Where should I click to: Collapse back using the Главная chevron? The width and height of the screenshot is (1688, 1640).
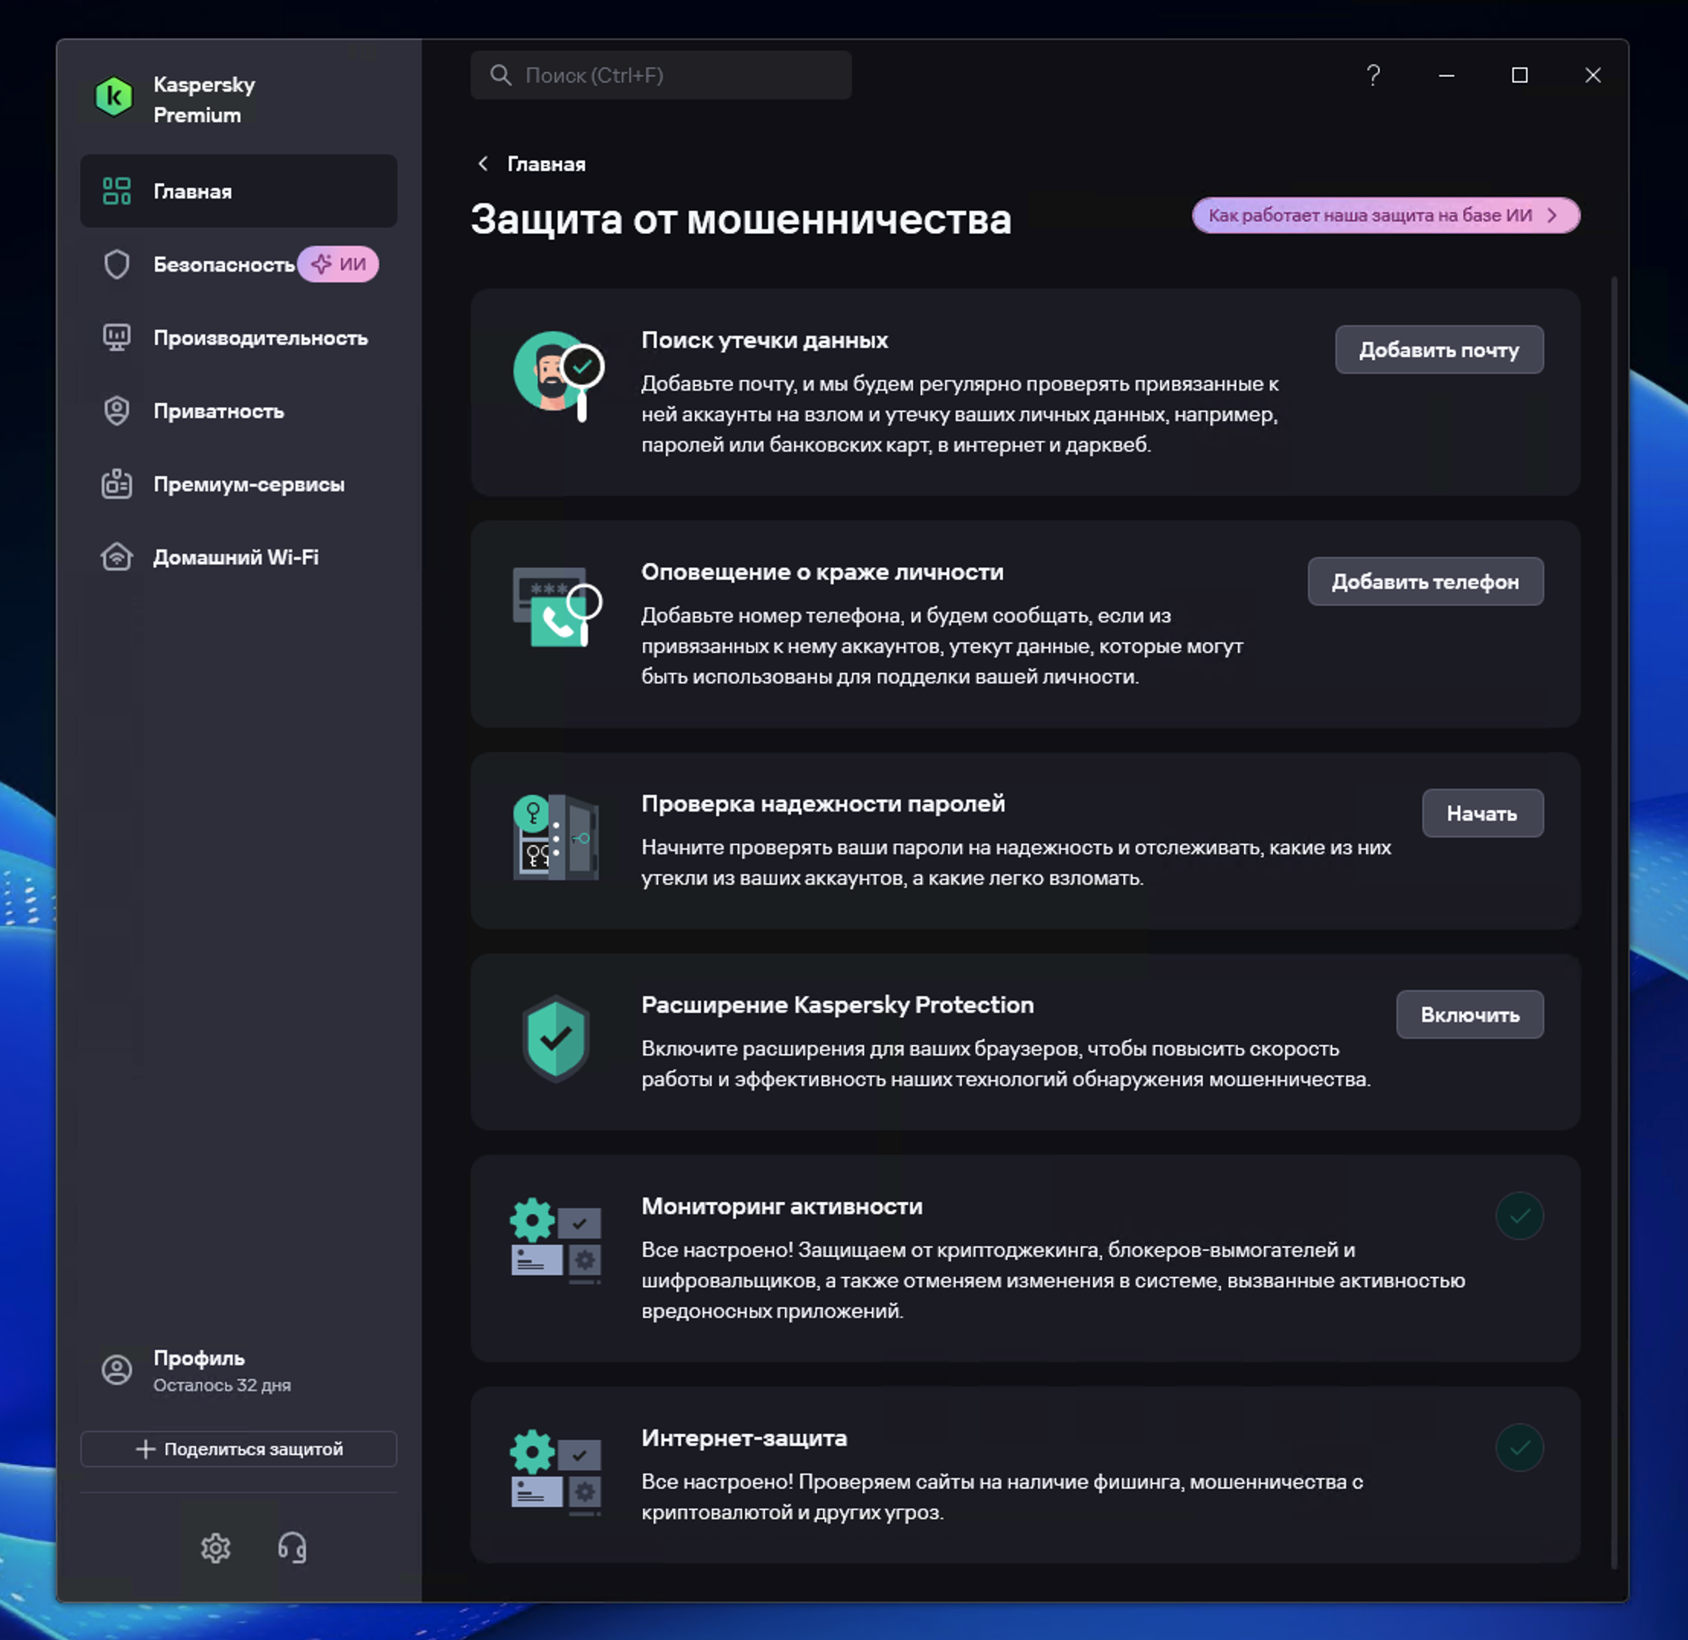[483, 164]
